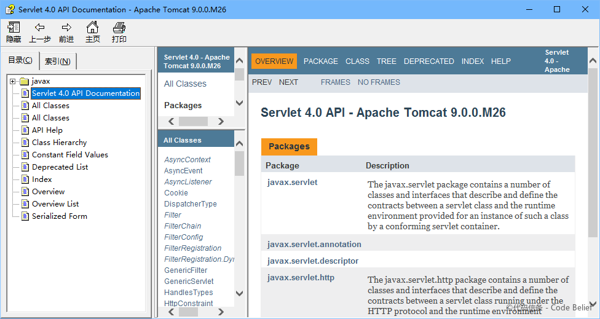Screen dimensions: 600x319
Task: Open the home page (主页) icon
Action: (92, 28)
